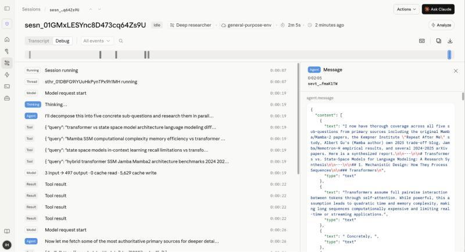
Task: Click the blue timeline marker at end
Action: tap(449, 55)
